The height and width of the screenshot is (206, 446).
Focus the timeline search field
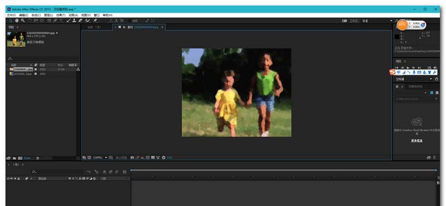click(x=59, y=172)
